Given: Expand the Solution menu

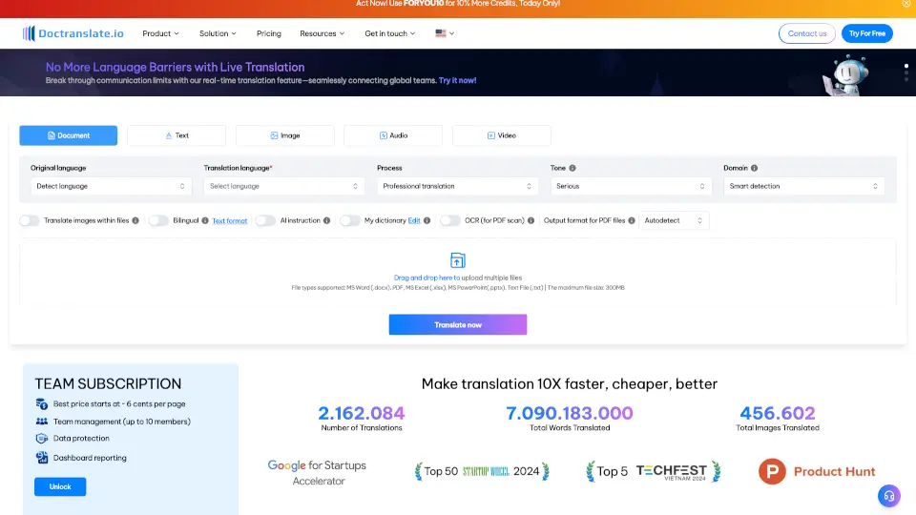Looking at the screenshot, I should click(218, 33).
